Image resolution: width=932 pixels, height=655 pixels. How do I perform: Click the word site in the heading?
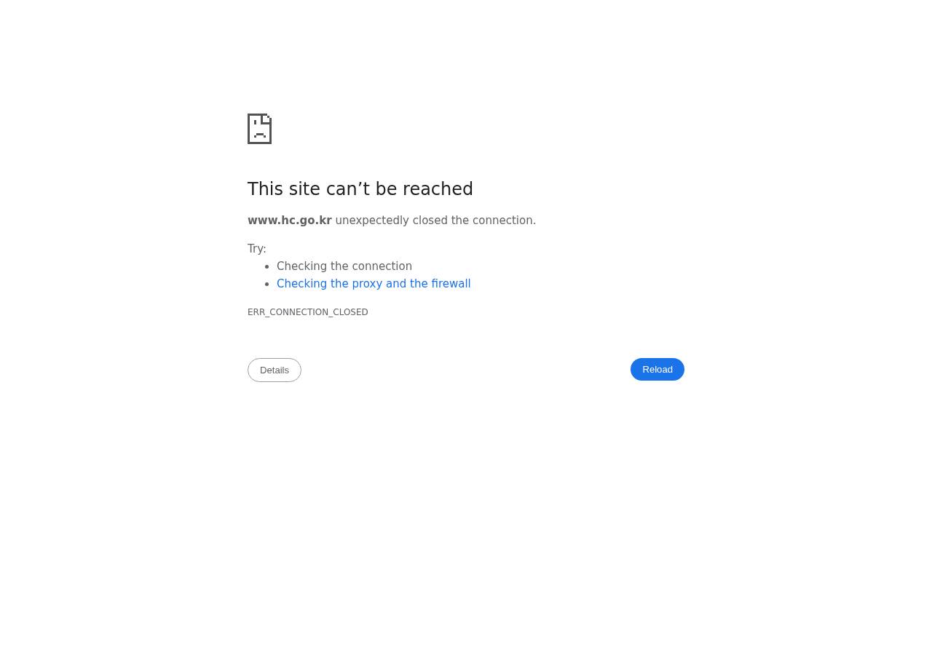[x=304, y=189]
